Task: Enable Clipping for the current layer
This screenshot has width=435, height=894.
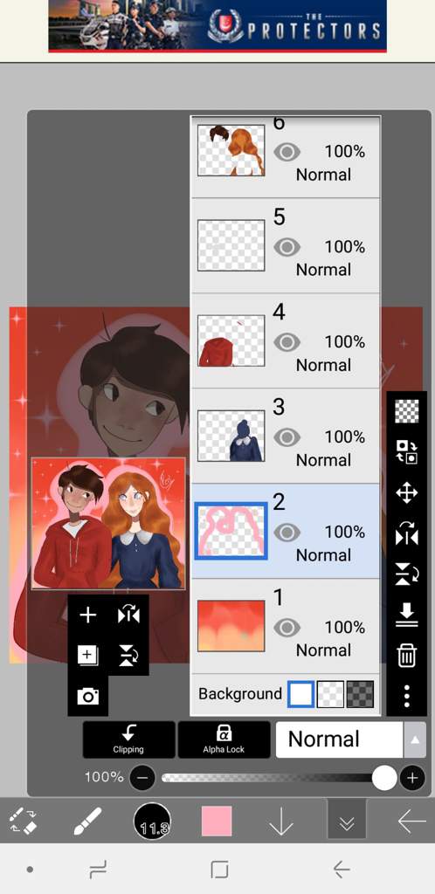Action: [129, 739]
